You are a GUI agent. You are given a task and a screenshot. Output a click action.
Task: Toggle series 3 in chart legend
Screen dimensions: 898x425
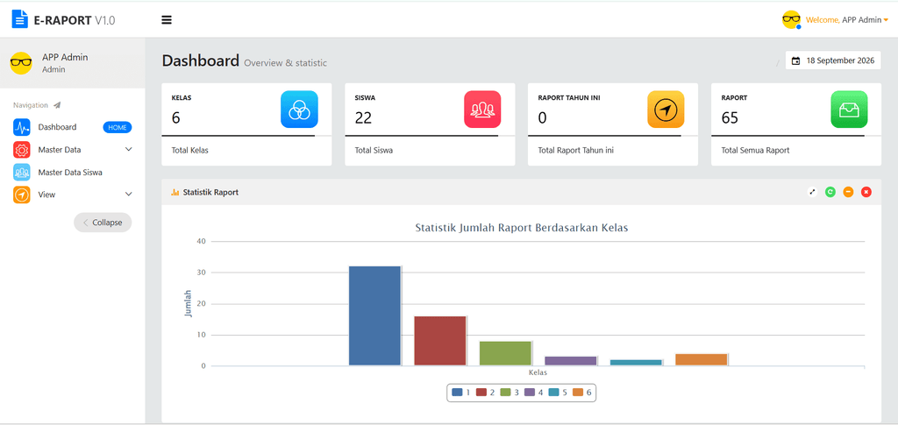510,393
